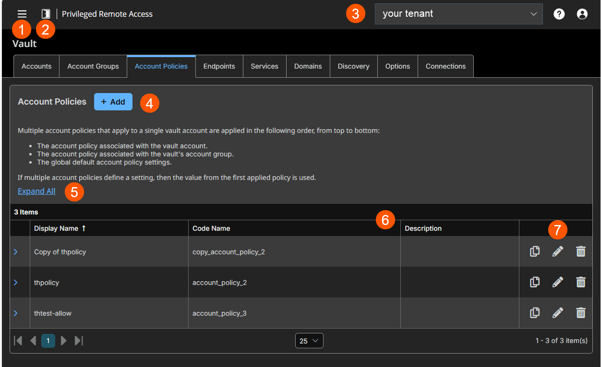Viewport: 601px width, 367px height.
Task: Open the your tenant dropdown
Action: point(458,13)
